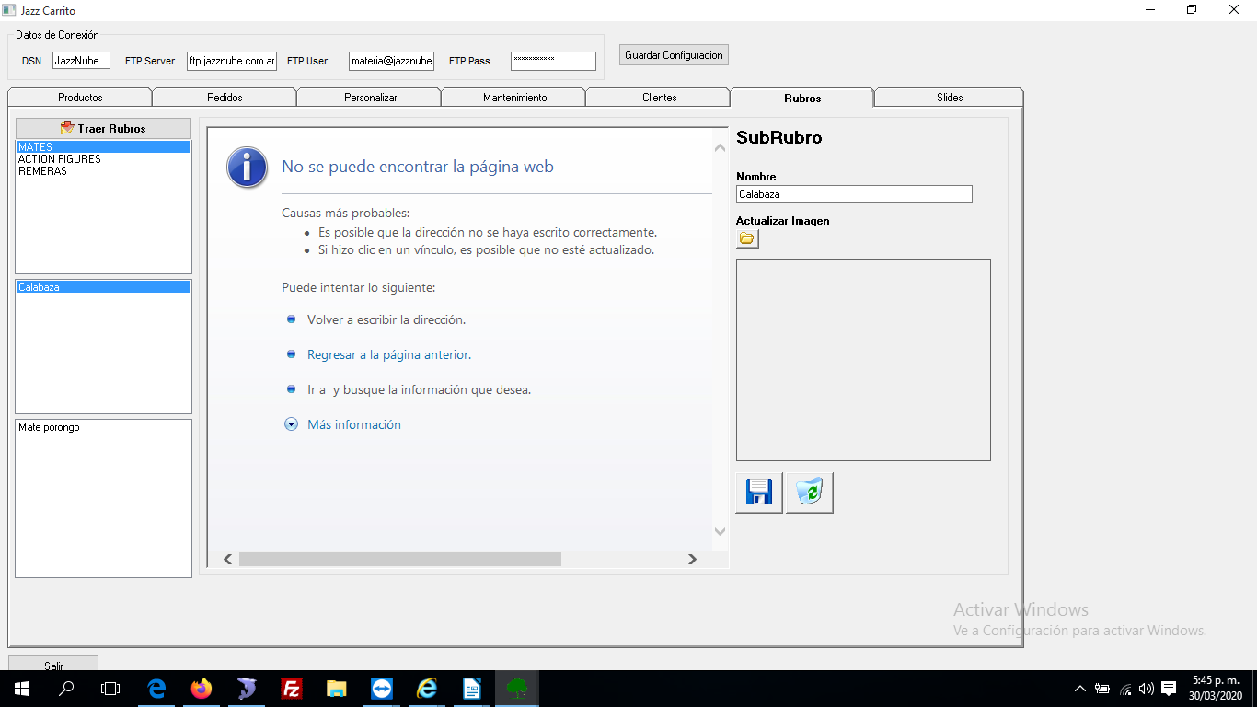The width and height of the screenshot is (1257, 707).
Task: Click the Más información link
Action: click(354, 424)
